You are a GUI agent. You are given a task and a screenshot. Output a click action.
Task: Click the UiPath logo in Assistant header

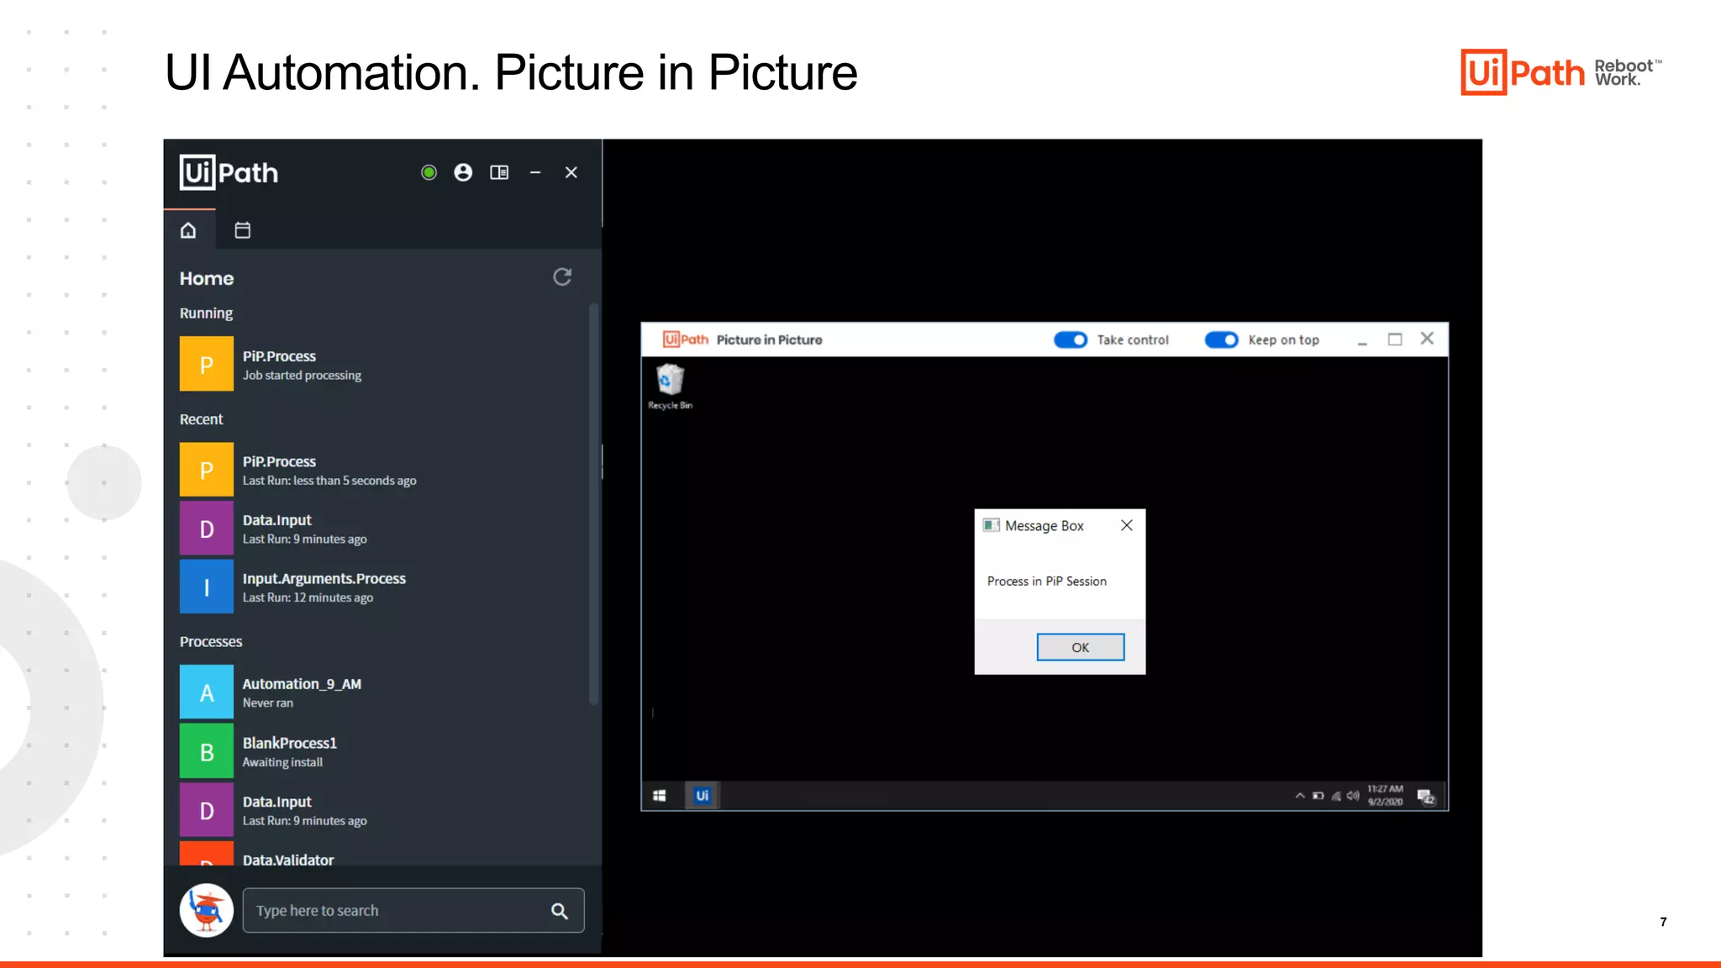[229, 172]
